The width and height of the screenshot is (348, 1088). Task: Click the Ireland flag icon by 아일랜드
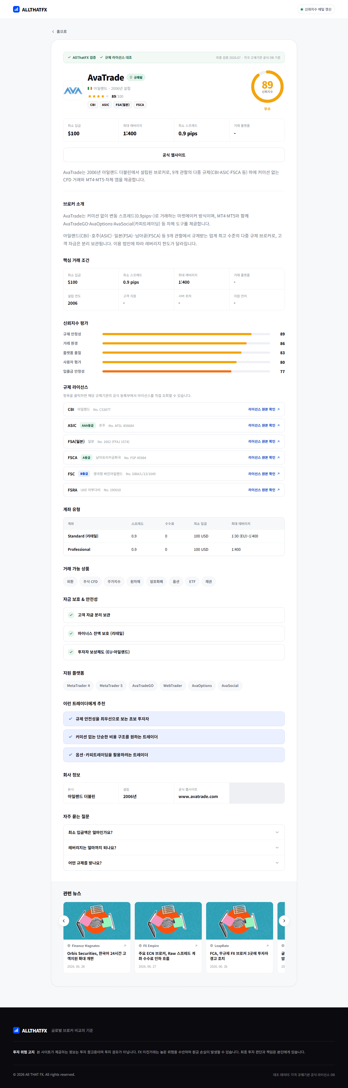pyautogui.click(x=90, y=88)
